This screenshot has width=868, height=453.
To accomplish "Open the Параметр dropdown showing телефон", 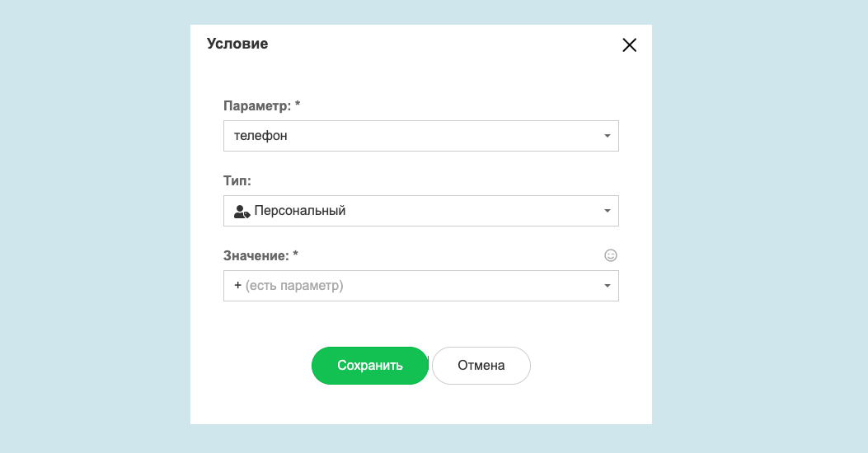I will click(x=420, y=136).
